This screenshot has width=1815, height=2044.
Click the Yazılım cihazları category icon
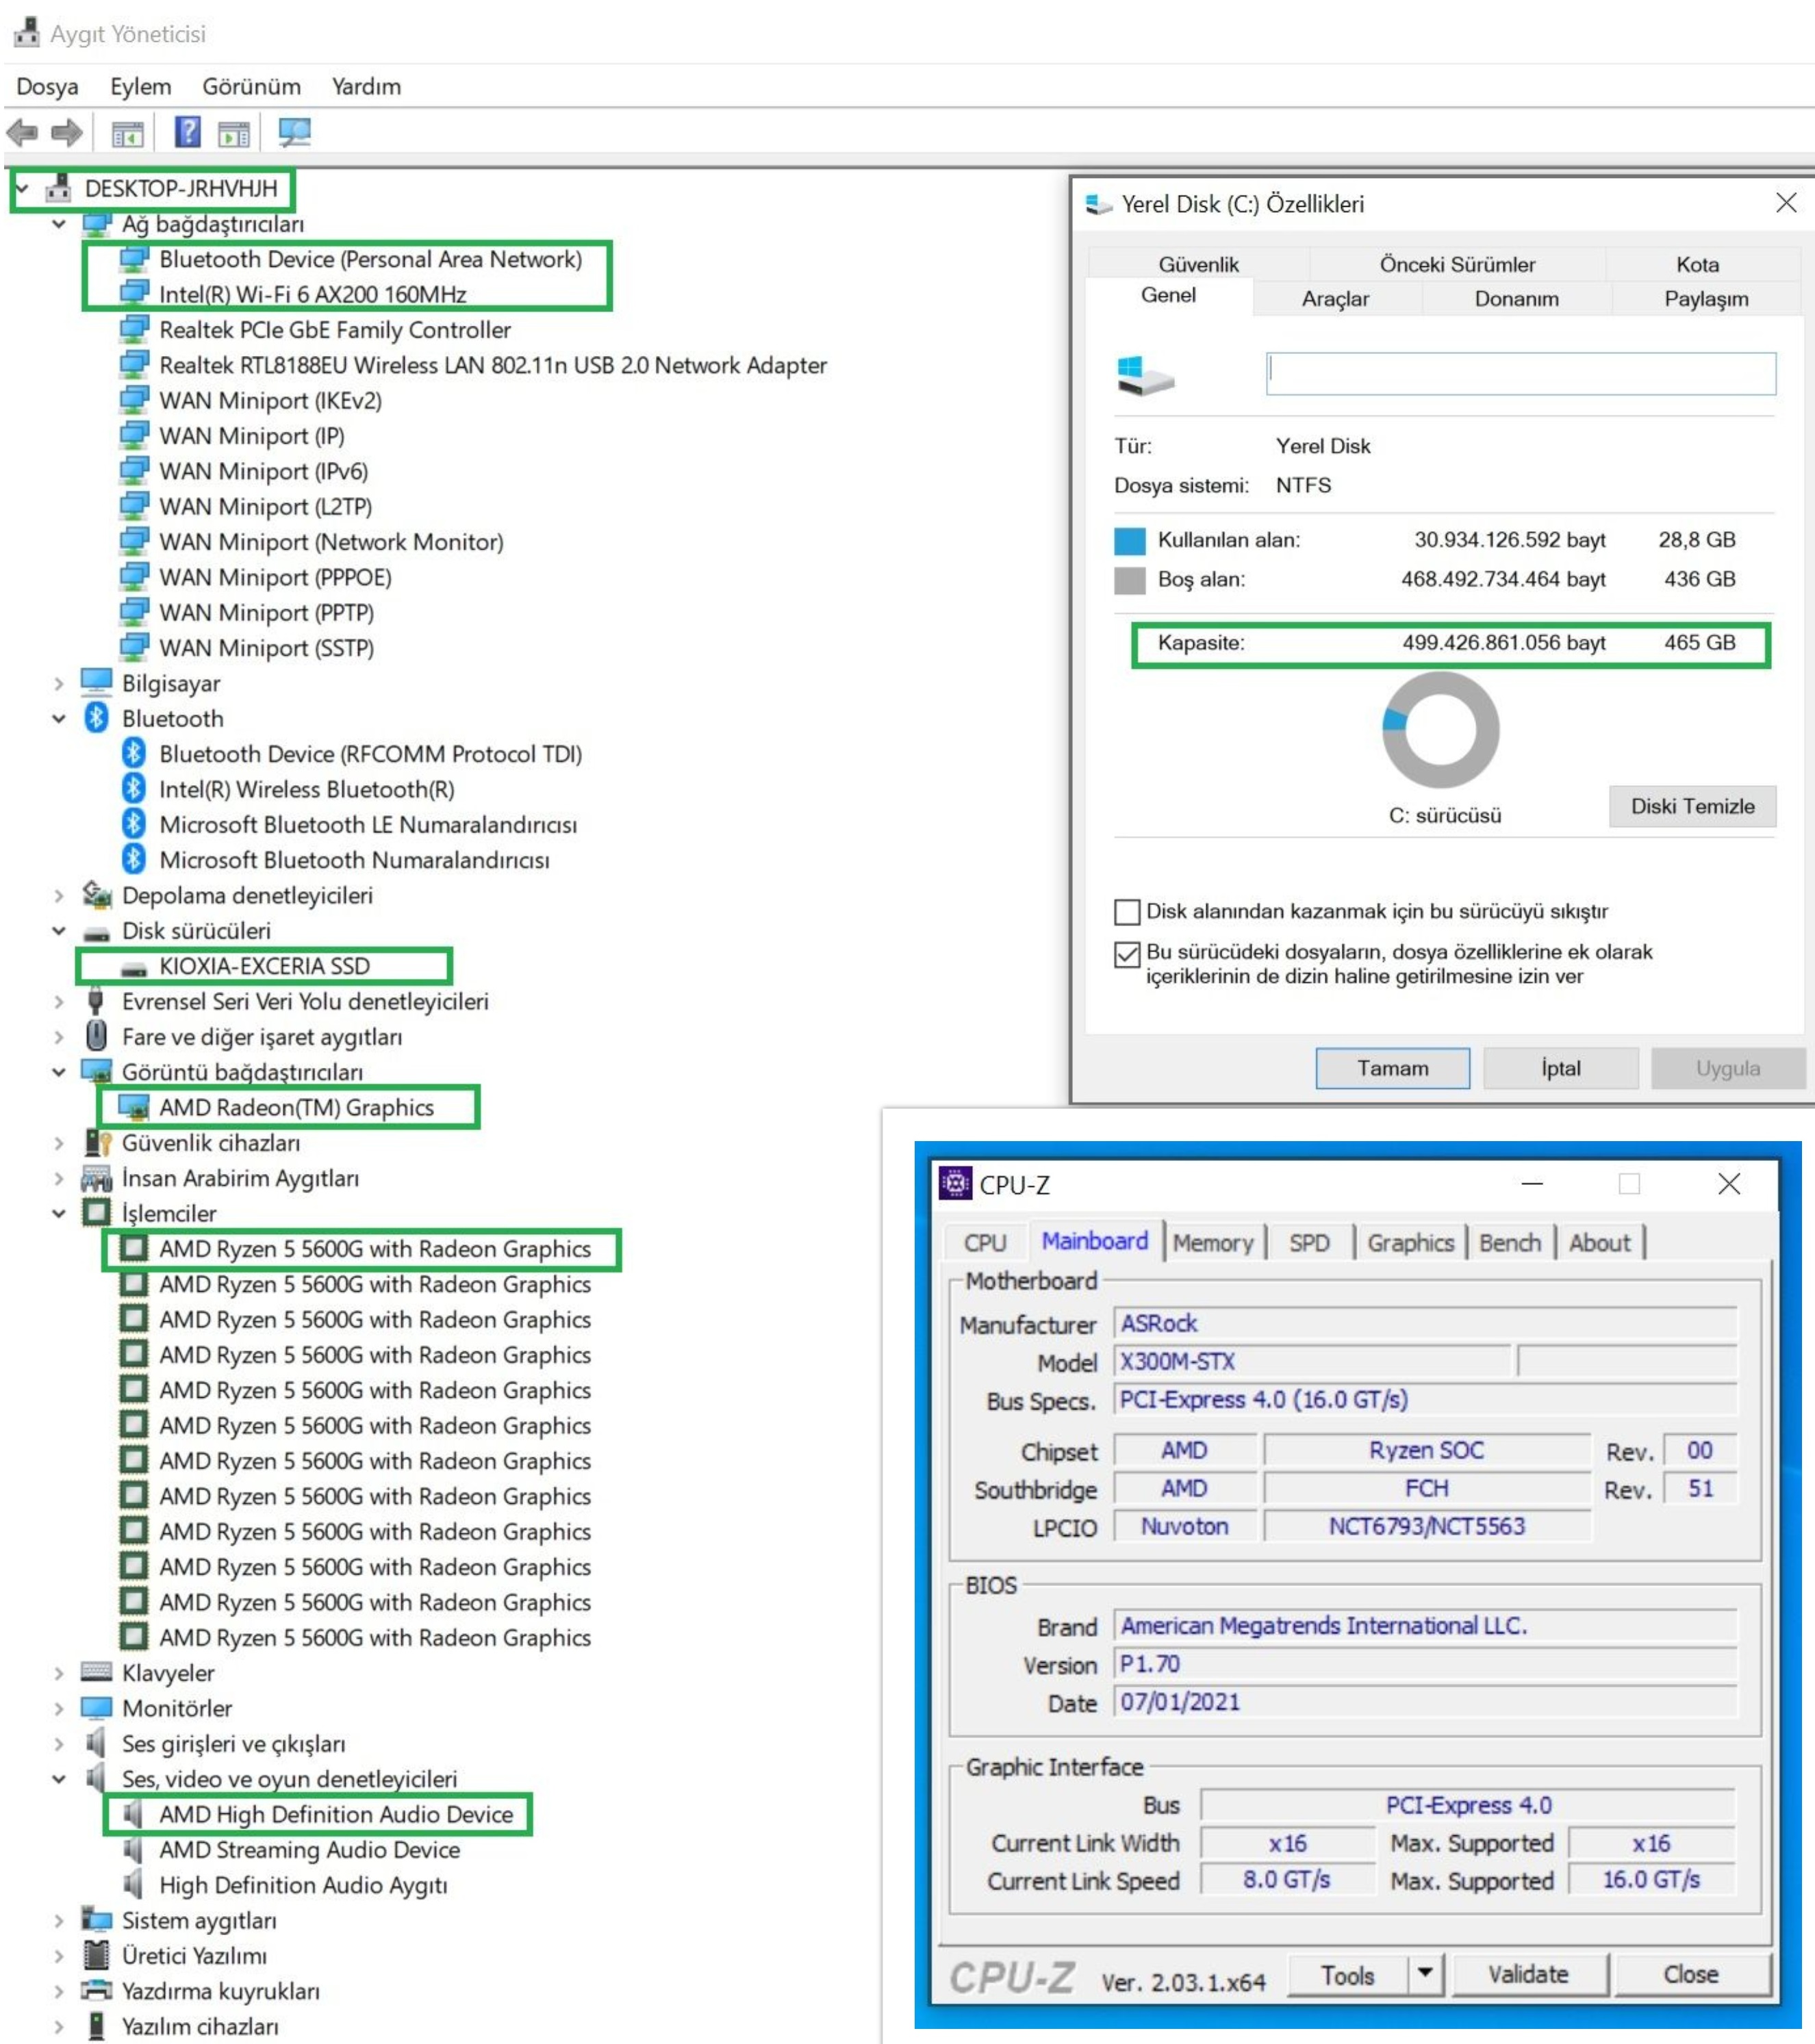pyautogui.click(x=96, y=2026)
